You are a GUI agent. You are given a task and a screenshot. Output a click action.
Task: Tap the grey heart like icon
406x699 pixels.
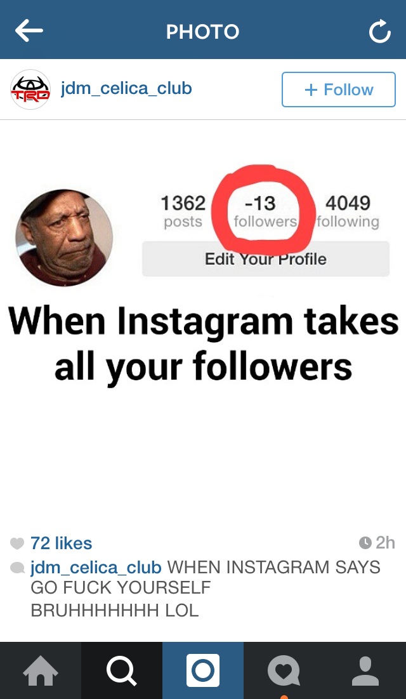16,543
